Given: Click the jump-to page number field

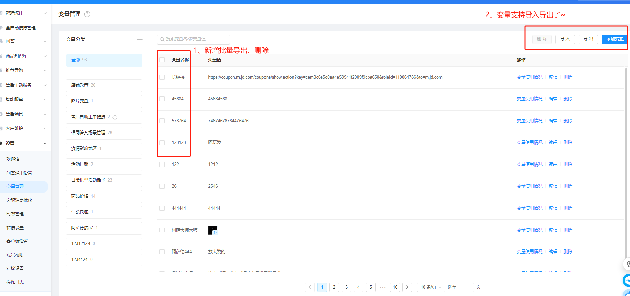Looking at the screenshot, I should tap(466, 287).
